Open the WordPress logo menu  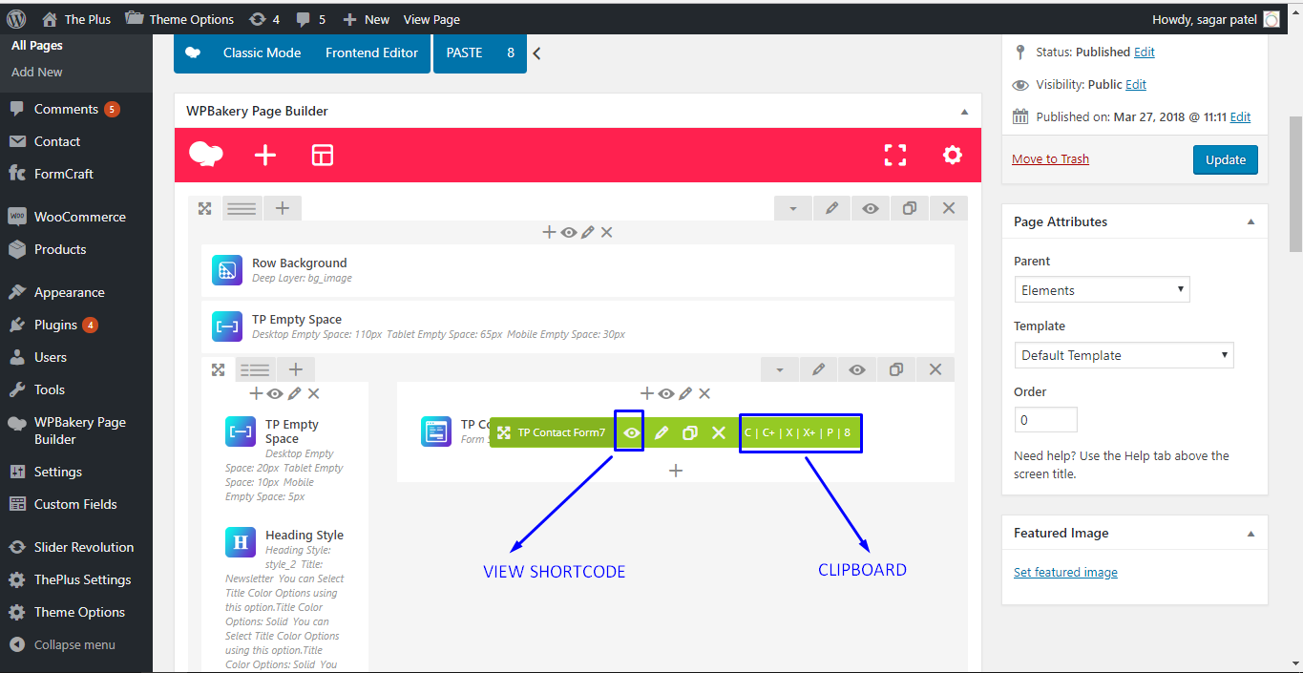click(x=16, y=18)
